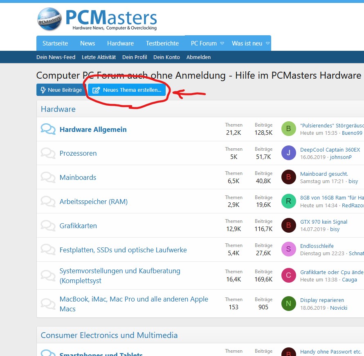Expand the PC Forum dropdown arrow

pyautogui.click(x=222, y=43)
